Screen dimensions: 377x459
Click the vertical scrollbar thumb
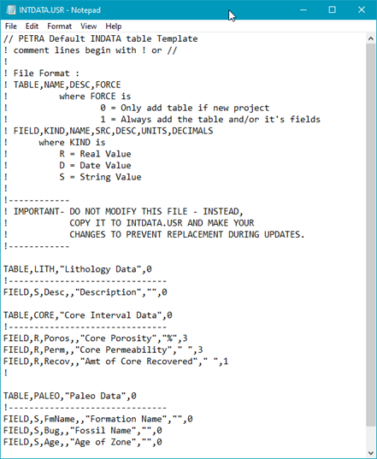tap(370, 235)
